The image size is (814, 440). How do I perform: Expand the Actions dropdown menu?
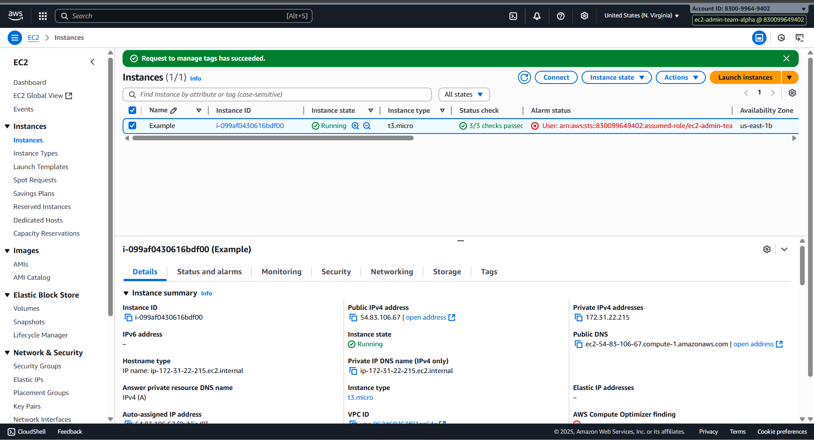click(x=680, y=78)
